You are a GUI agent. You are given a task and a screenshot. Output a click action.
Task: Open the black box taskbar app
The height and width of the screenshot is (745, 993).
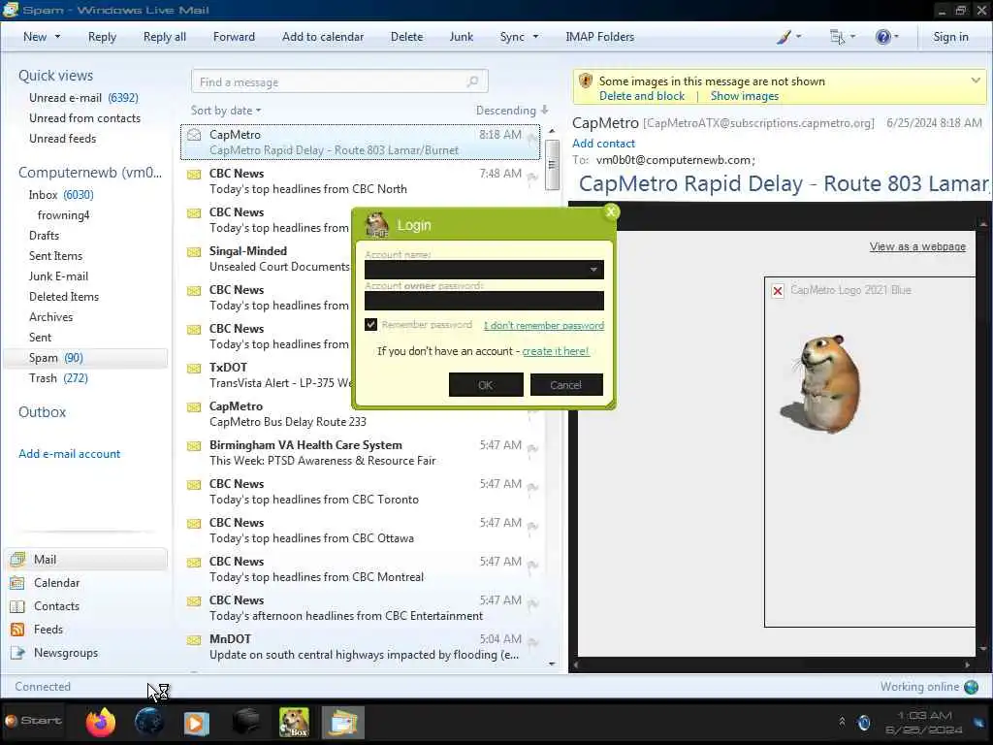(245, 722)
